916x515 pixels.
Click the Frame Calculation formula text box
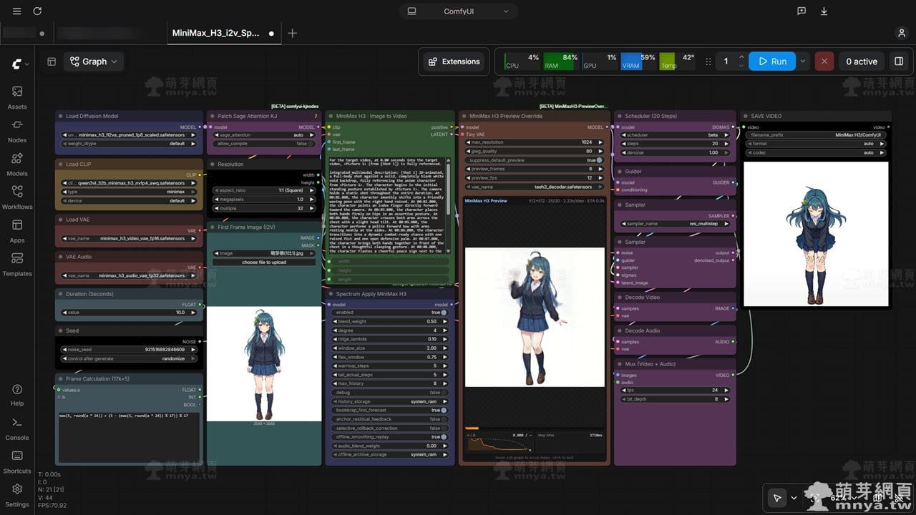129,436
